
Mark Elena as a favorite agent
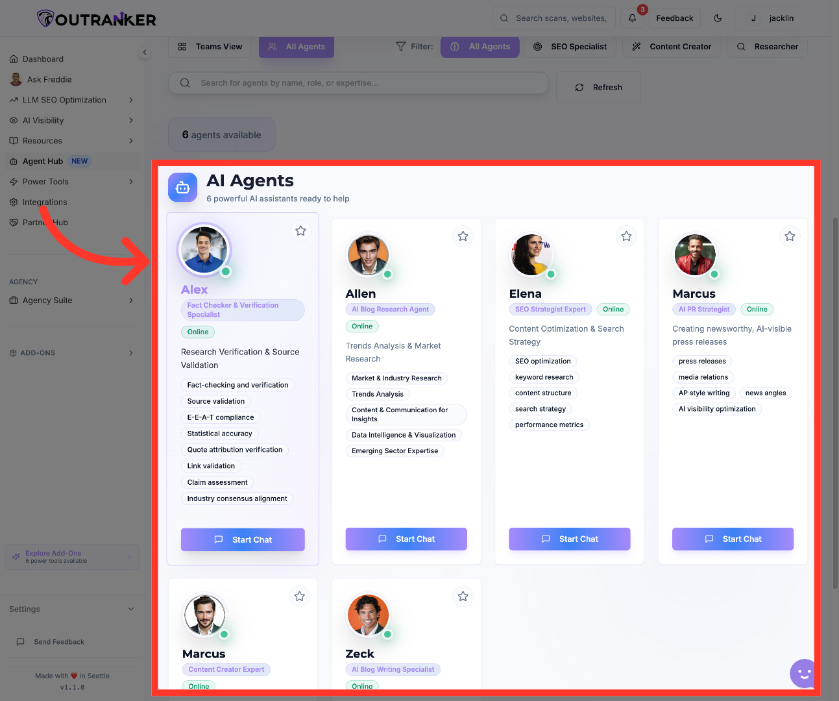(626, 236)
